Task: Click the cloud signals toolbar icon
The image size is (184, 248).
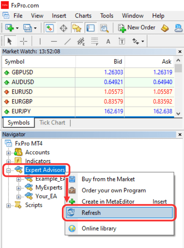Action: [x=179, y=28]
